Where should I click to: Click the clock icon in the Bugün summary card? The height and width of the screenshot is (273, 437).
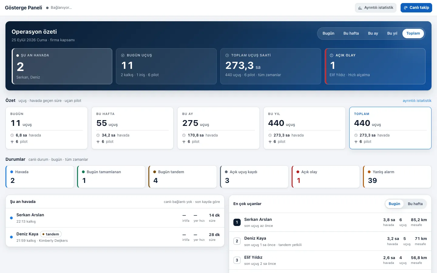pyautogui.click(x=12, y=135)
